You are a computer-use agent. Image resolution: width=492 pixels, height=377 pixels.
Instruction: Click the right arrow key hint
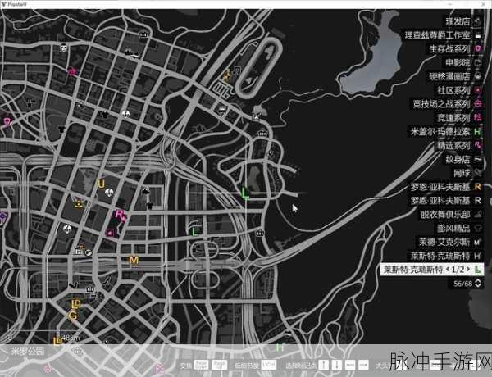[363, 365]
